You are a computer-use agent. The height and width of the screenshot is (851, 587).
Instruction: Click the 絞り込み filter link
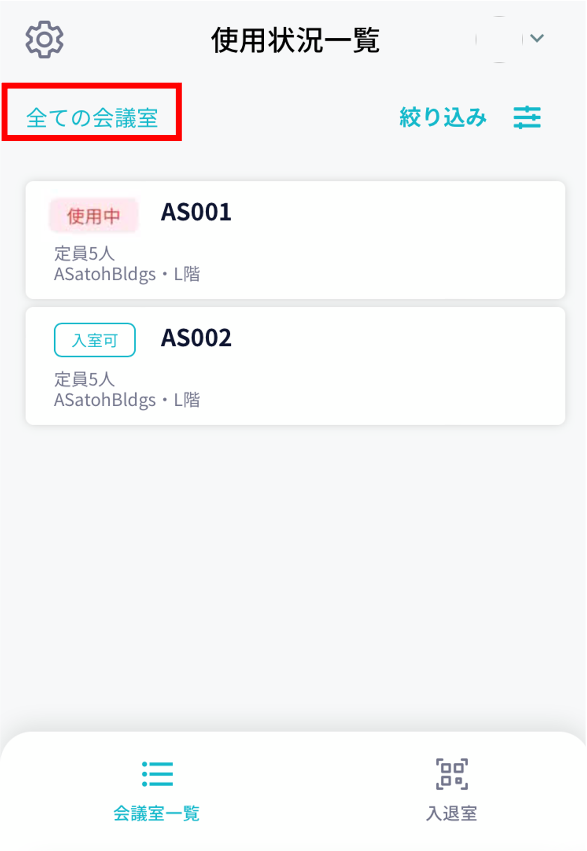point(442,117)
